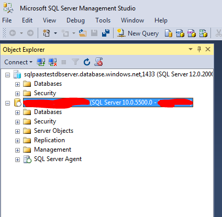
Task: Expand Databases under sqlpaastestdbserver
Action: click(x=17, y=85)
